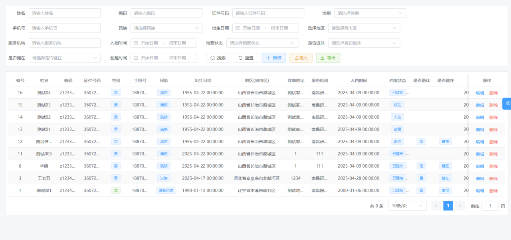Click 离世 tag in 陈观景1 row
511x240 pixels.
(x=445, y=190)
